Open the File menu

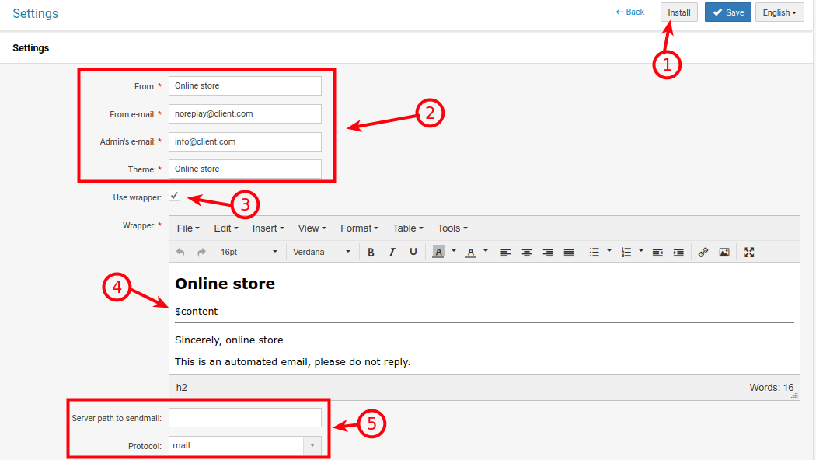tap(188, 228)
